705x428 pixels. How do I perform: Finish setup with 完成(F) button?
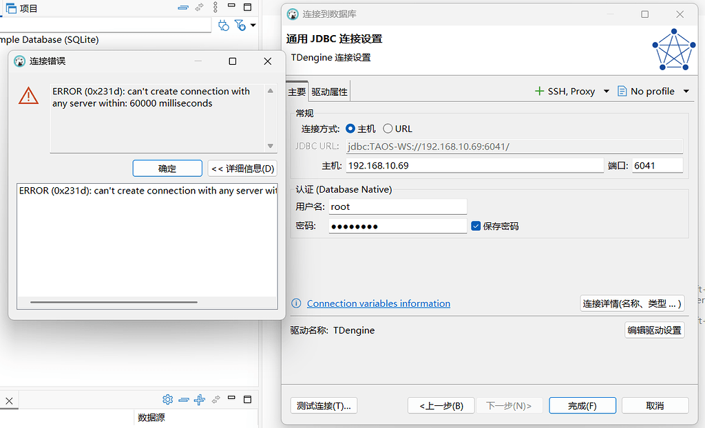[582, 405]
